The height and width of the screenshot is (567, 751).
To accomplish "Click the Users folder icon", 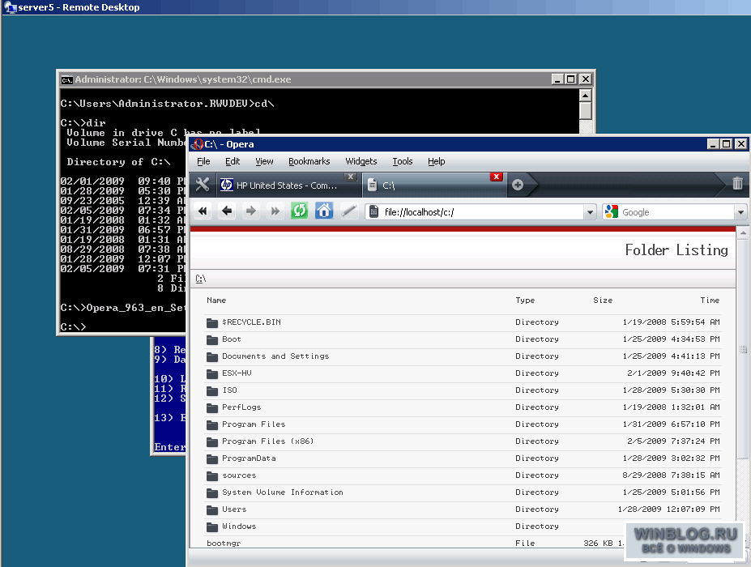I will pyautogui.click(x=212, y=510).
